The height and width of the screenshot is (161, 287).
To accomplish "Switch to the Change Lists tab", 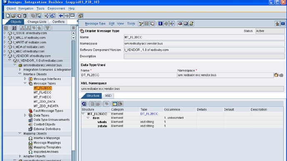I will [x=37, y=22].
